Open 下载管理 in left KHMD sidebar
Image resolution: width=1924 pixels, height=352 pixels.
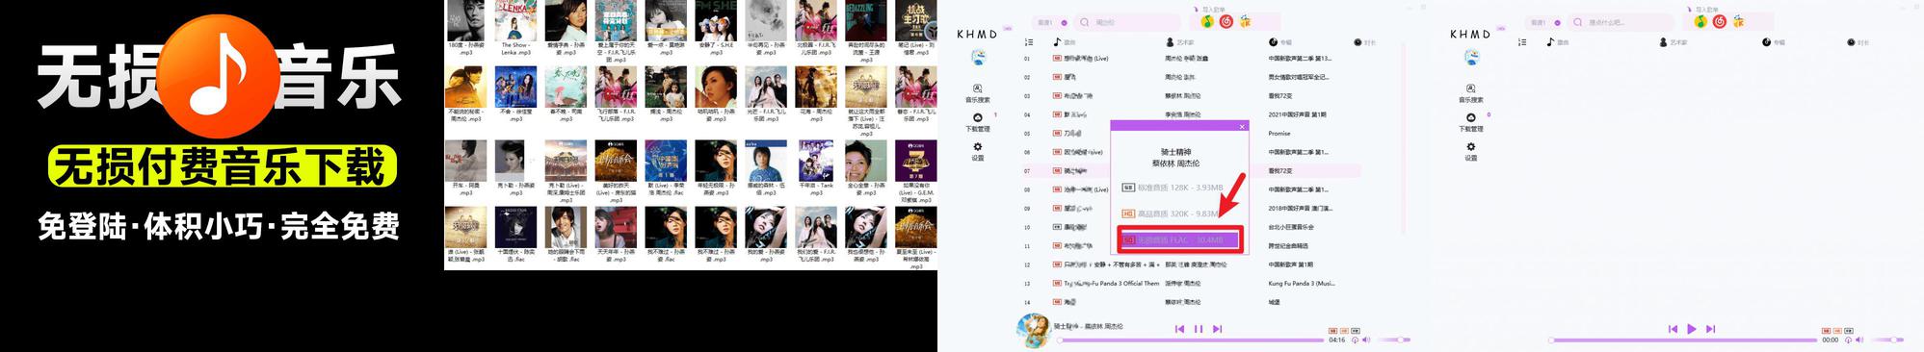[977, 122]
